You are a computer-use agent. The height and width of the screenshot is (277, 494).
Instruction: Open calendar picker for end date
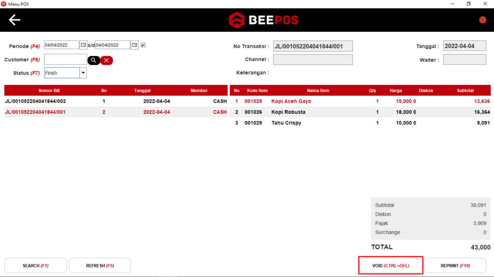click(x=135, y=45)
